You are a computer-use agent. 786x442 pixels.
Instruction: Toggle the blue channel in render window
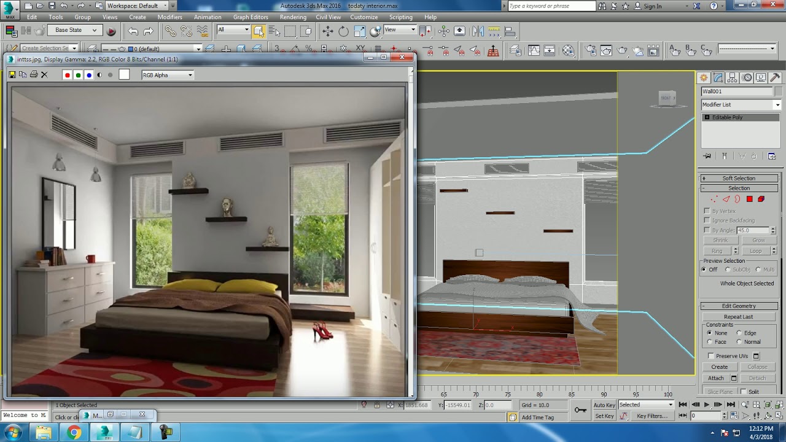(89, 75)
